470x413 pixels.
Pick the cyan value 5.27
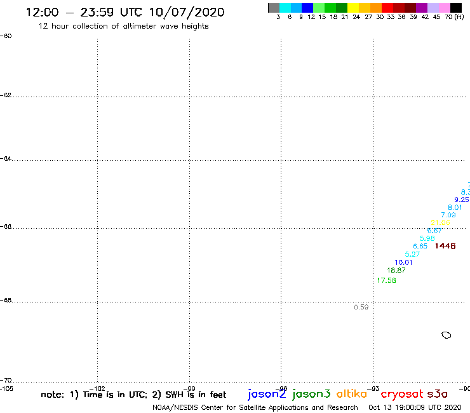412,254
